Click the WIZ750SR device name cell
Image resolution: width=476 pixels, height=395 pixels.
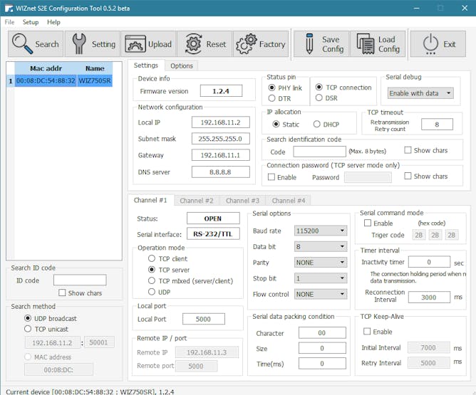(x=95, y=80)
